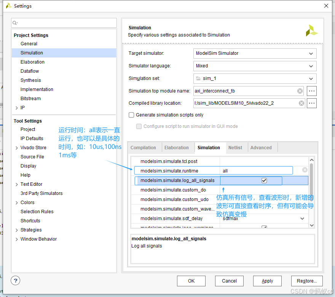The image size is (335, 297).
Task: Select Synthesis in the settings tree
Action: (x=30, y=80)
